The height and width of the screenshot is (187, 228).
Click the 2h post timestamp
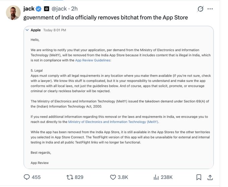pos(74,9)
